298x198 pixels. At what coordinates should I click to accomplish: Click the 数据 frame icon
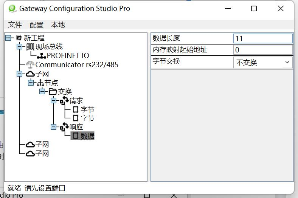coord(76,136)
